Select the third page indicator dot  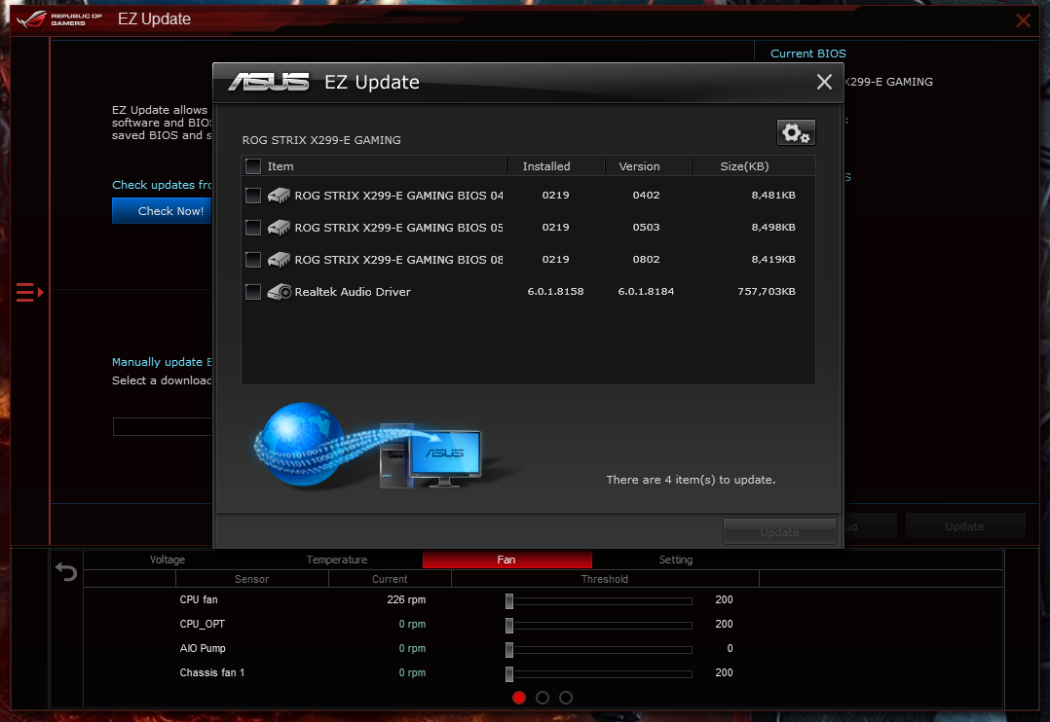click(566, 698)
